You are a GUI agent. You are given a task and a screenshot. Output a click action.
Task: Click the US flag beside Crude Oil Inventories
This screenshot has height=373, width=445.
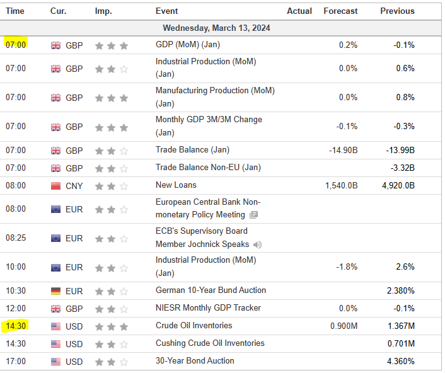tap(55, 326)
